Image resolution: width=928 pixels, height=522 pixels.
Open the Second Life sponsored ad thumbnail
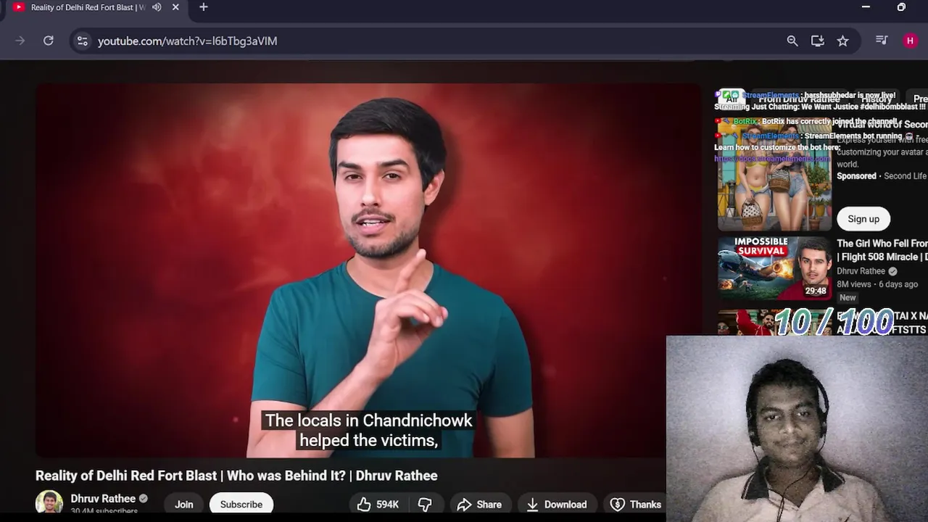click(774, 174)
